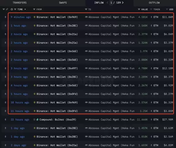The height and width of the screenshot is (148, 176).
Task: Select the $3.05M USD amount
Action: [168, 111]
